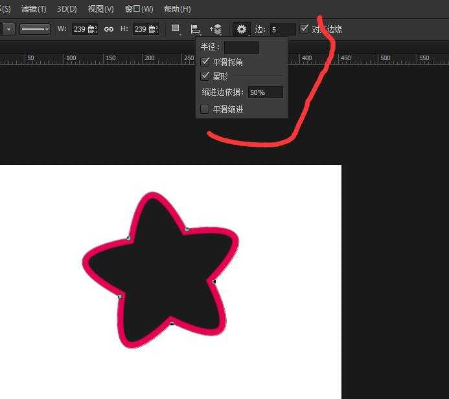Viewport: 449px width, 399px height.
Task: Enable the 平滑缩进 checkbox
Action: (205, 109)
